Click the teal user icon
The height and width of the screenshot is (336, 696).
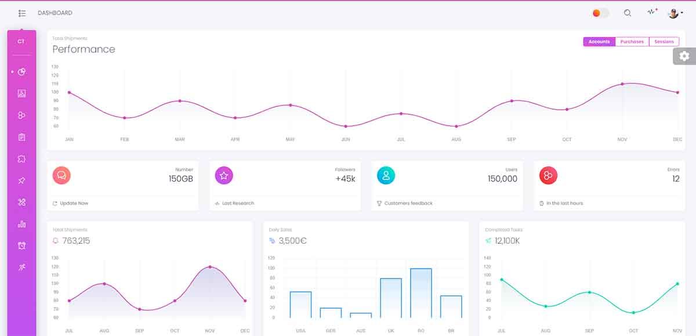(x=386, y=175)
